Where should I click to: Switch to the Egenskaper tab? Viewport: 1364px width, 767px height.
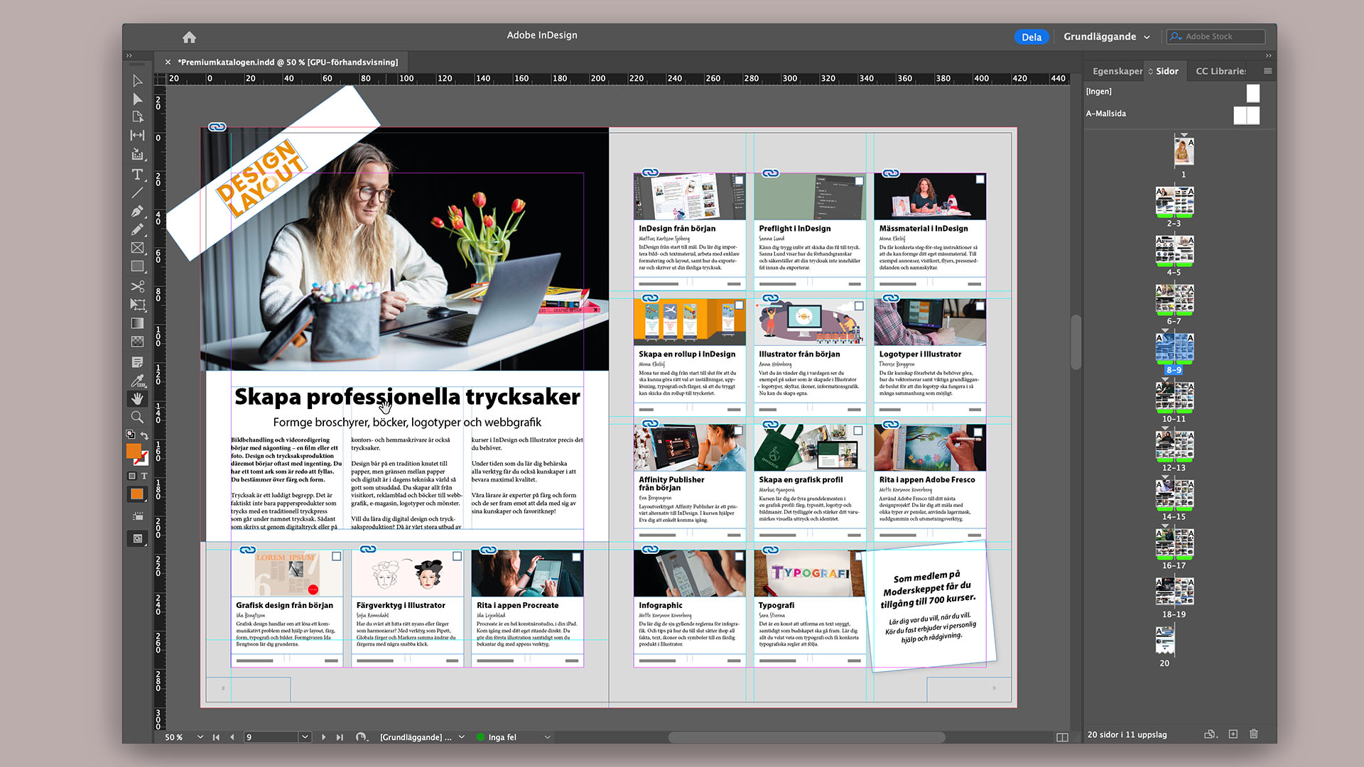(1116, 71)
